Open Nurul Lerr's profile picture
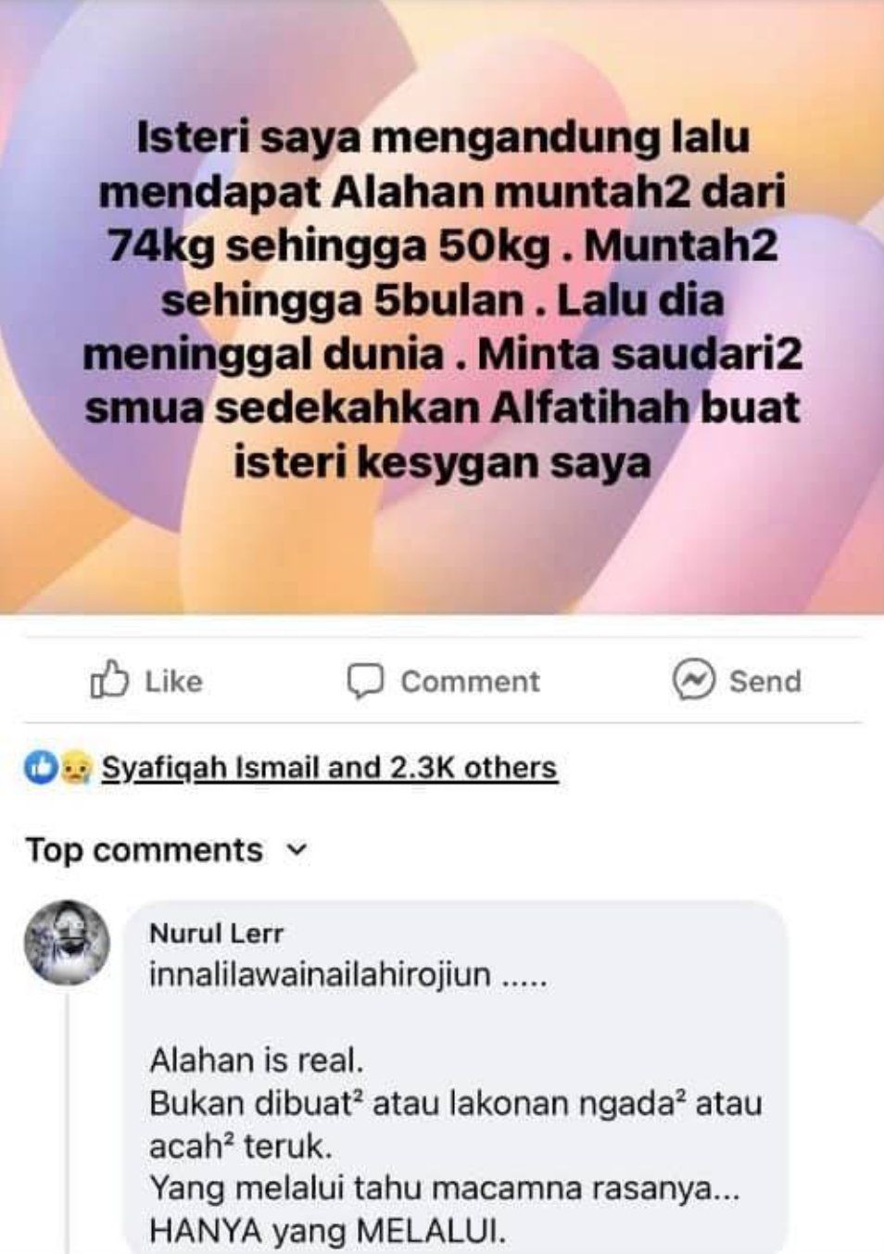 (x=67, y=942)
